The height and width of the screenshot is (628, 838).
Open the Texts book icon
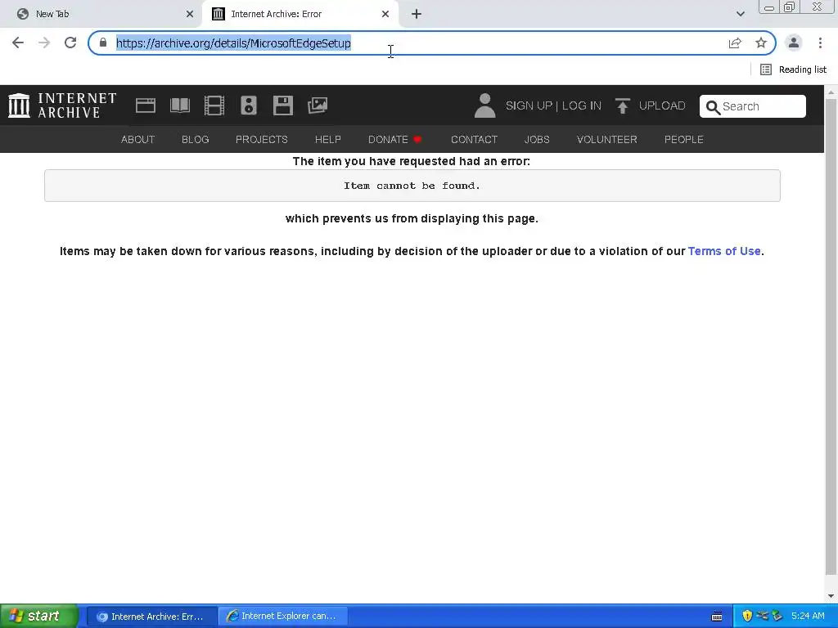pos(179,105)
